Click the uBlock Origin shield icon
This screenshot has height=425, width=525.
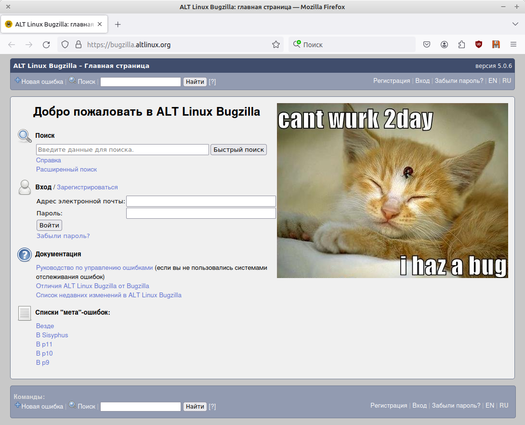point(479,45)
